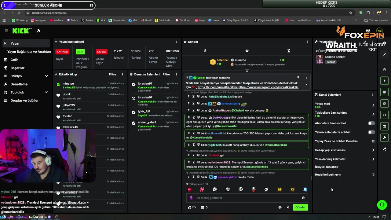Expand Yavaş mod settings
Screen dimensions: 391x220
[x=373, y=105]
